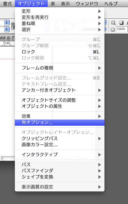Choose ロック from the Object menu
Viewport: 128px width, 204px height.
(60, 52)
